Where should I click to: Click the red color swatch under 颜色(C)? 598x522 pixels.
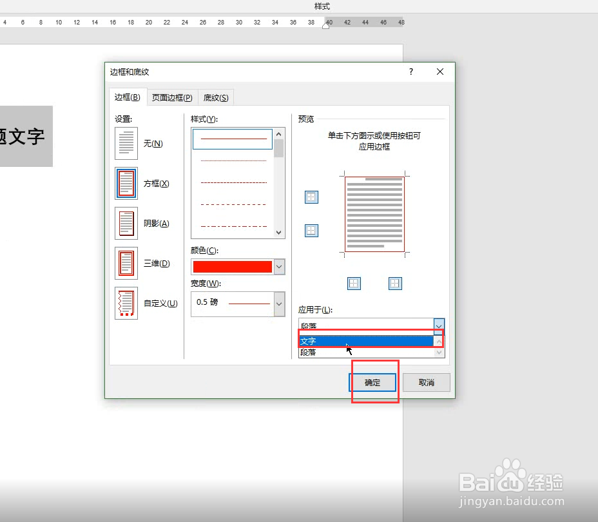click(232, 267)
